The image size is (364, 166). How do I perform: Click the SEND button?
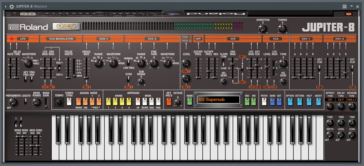click(x=273, y=101)
